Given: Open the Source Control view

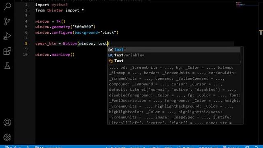Looking at the screenshot, I should [7, 21].
